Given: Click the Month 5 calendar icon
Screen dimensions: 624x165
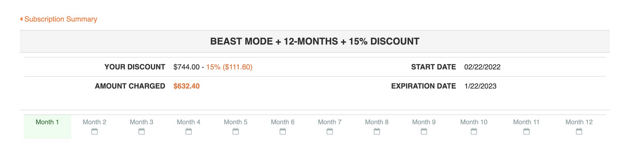Looking at the screenshot, I should pos(235,131).
